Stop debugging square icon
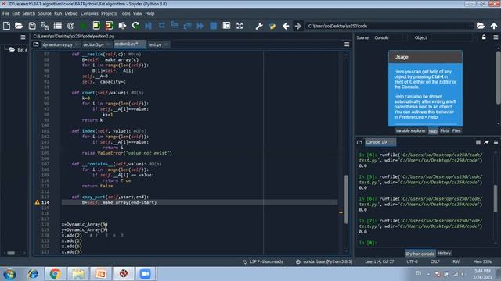 (x=214, y=26)
